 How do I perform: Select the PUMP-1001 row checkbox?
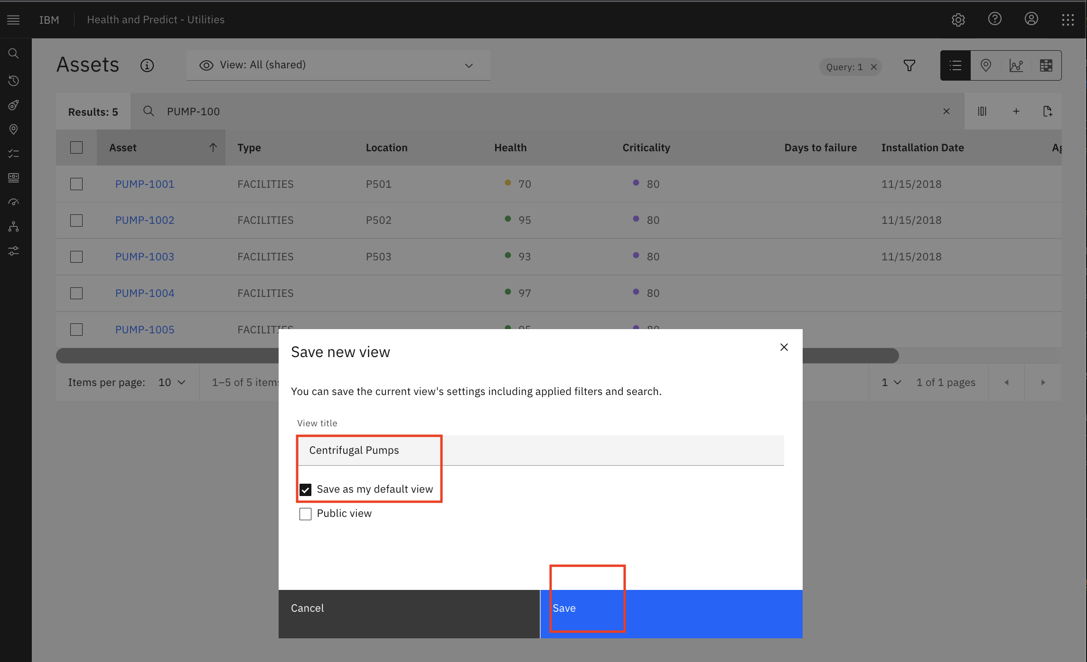(x=76, y=184)
